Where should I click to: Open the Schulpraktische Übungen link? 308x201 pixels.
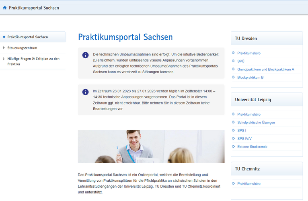click(256, 122)
